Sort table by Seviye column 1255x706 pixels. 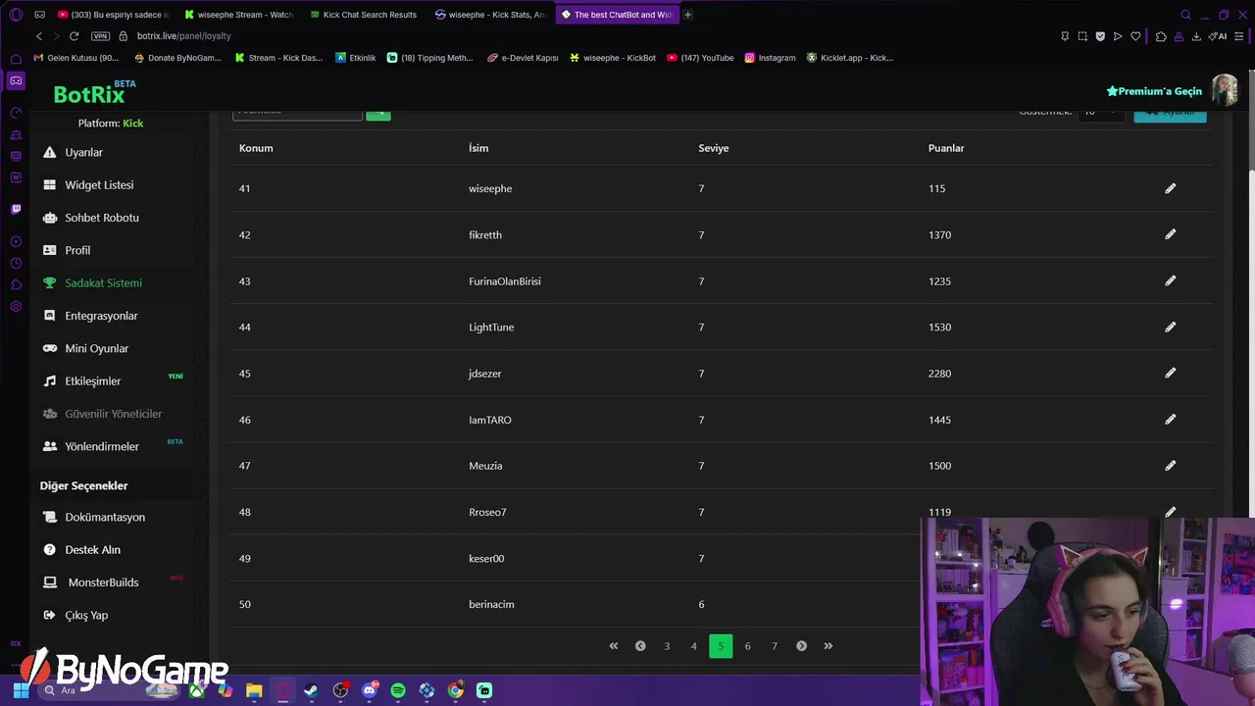pos(713,148)
